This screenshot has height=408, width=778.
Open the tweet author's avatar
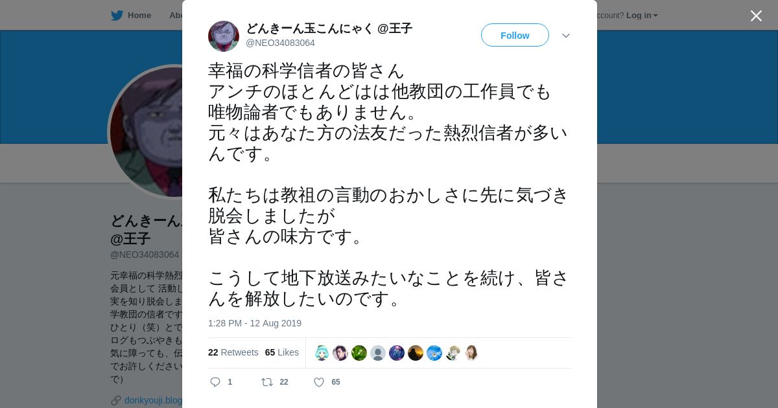pyautogui.click(x=224, y=36)
